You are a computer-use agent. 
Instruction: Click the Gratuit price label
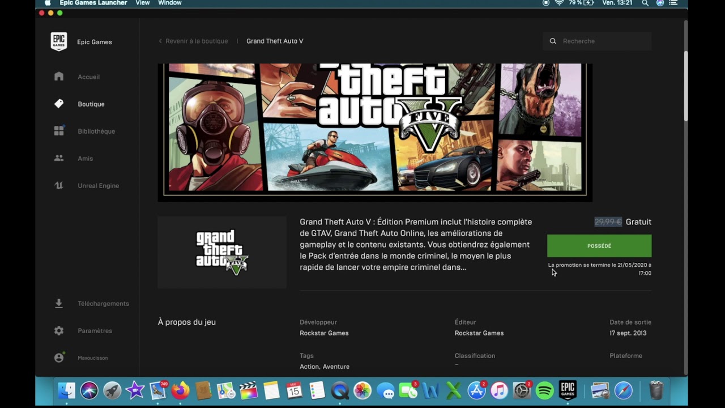coord(638,222)
